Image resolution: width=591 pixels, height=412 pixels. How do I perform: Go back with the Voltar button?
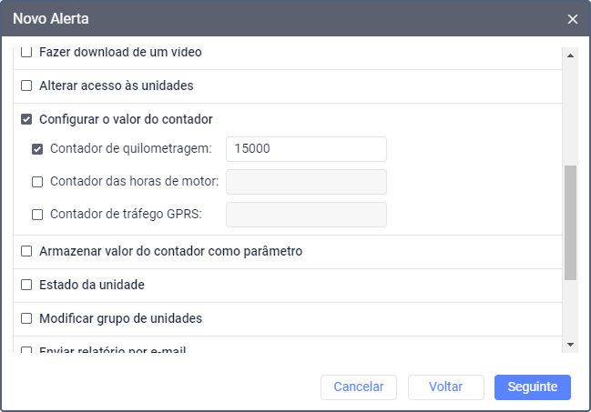tap(446, 387)
